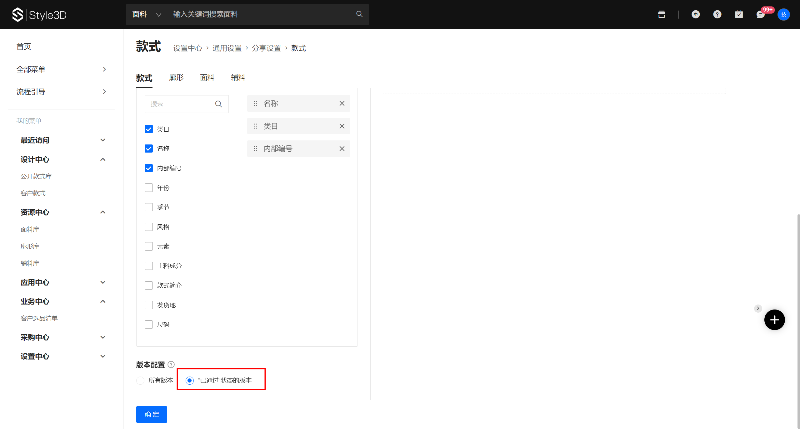The height and width of the screenshot is (429, 800).
Task: Click help icon next to 版本配置
Action: tap(171, 364)
